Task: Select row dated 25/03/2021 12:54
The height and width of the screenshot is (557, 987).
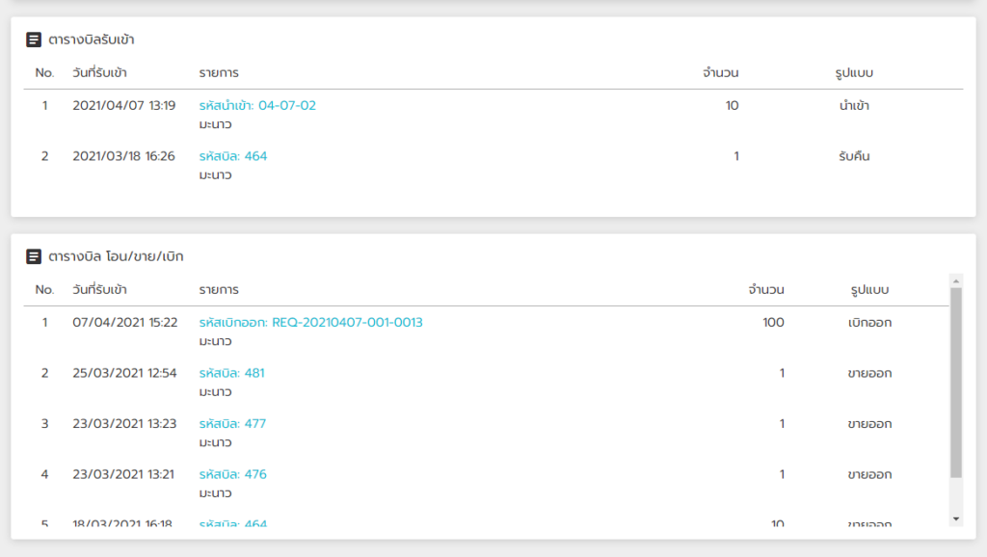Action: [486, 382]
